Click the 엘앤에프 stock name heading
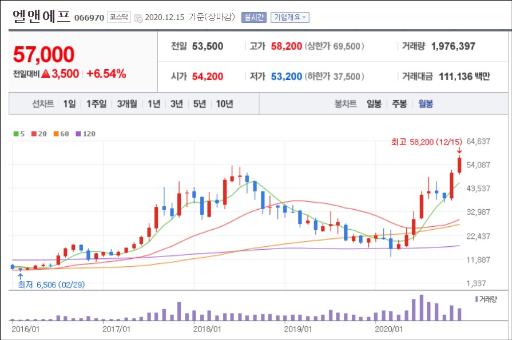This screenshot has width=512, height=340. click(x=41, y=16)
